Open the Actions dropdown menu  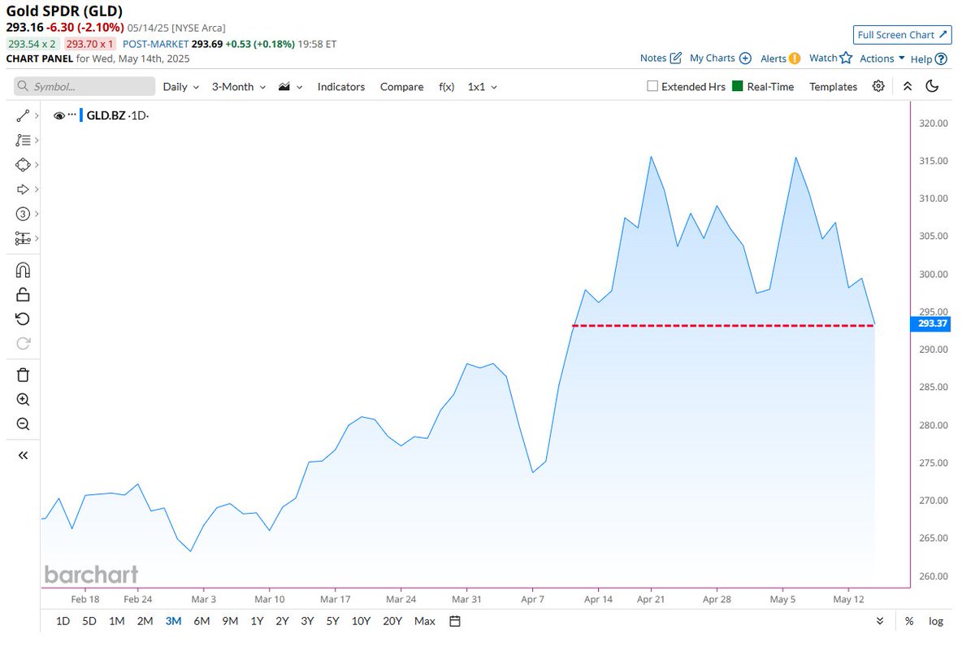(x=882, y=59)
